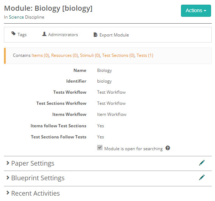This screenshot has width=215, height=201.
Task: Open the Tags tab
Action: pyautogui.click(x=22, y=35)
